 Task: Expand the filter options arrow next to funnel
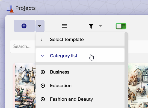[100, 26]
